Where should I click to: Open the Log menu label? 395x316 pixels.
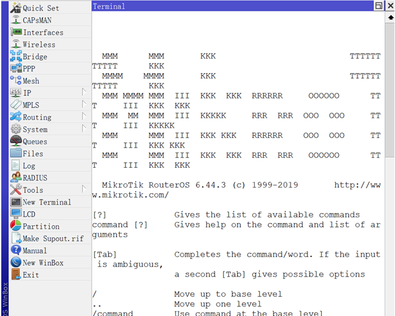(29, 166)
